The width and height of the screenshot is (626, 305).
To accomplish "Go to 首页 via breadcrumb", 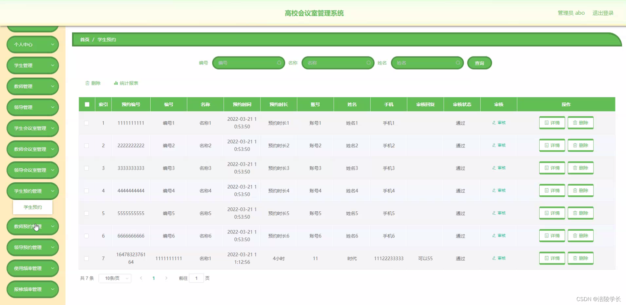I will (x=84, y=39).
